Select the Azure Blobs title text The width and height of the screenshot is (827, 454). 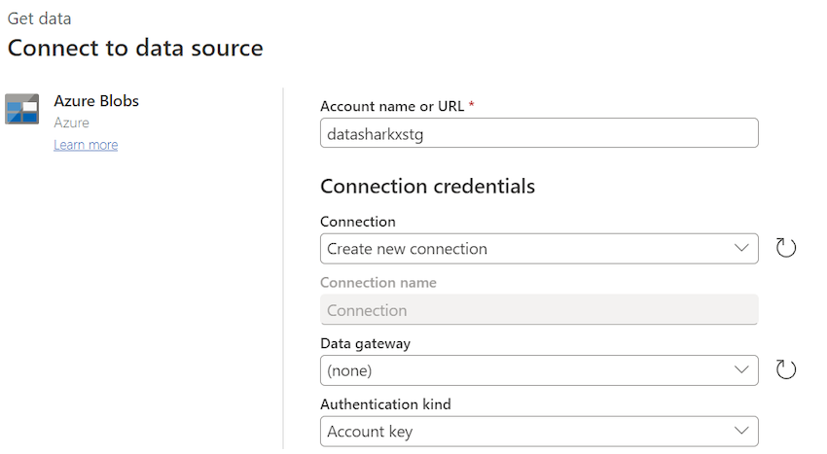(96, 101)
